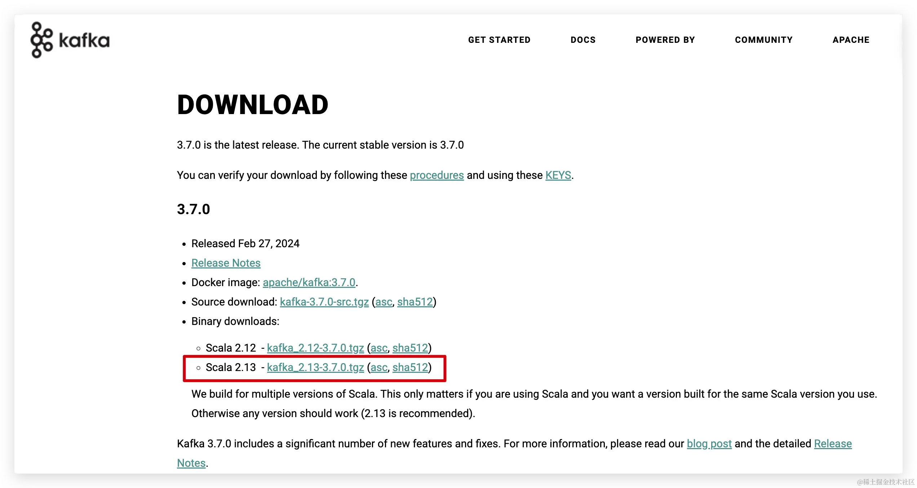Open the apache/kafka:3.7.0 Docker image link

point(309,283)
